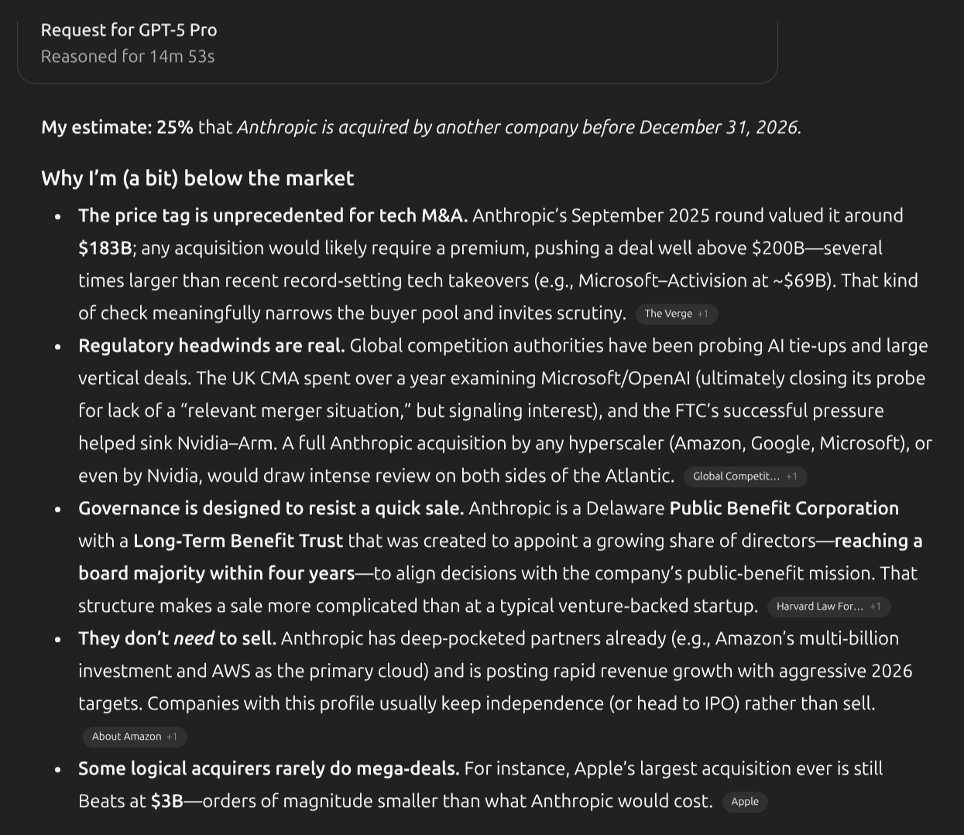Click the Why I'm below the market heading
The width and height of the screenshot is (964, 835).
pyautogui.click(x=197, y=178)
